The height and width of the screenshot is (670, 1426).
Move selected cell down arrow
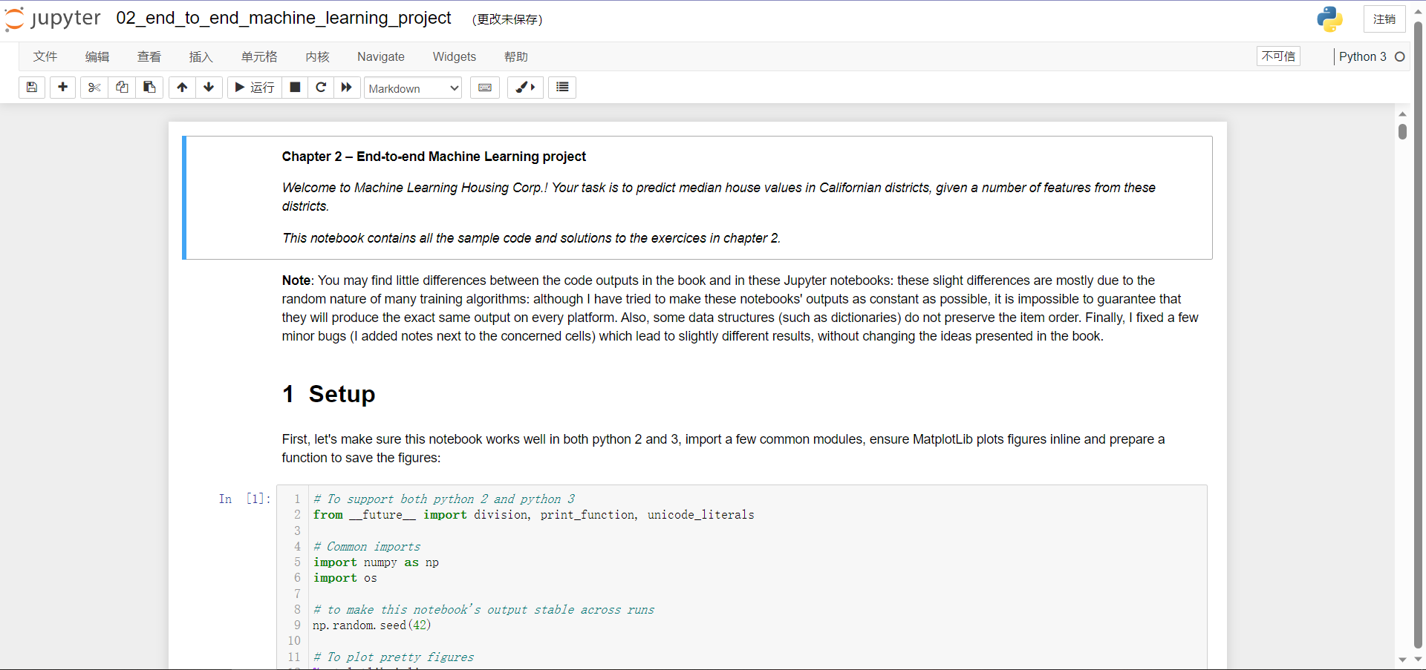coord(209,88)
